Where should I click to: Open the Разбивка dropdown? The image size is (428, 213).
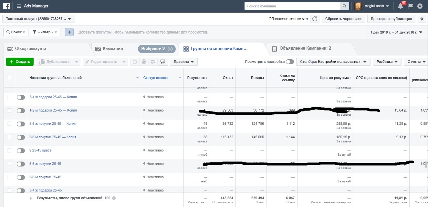(x=387, y=62)
